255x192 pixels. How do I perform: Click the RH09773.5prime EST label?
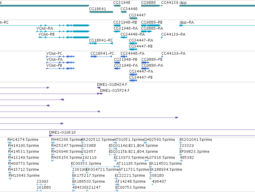coord(23,164)
